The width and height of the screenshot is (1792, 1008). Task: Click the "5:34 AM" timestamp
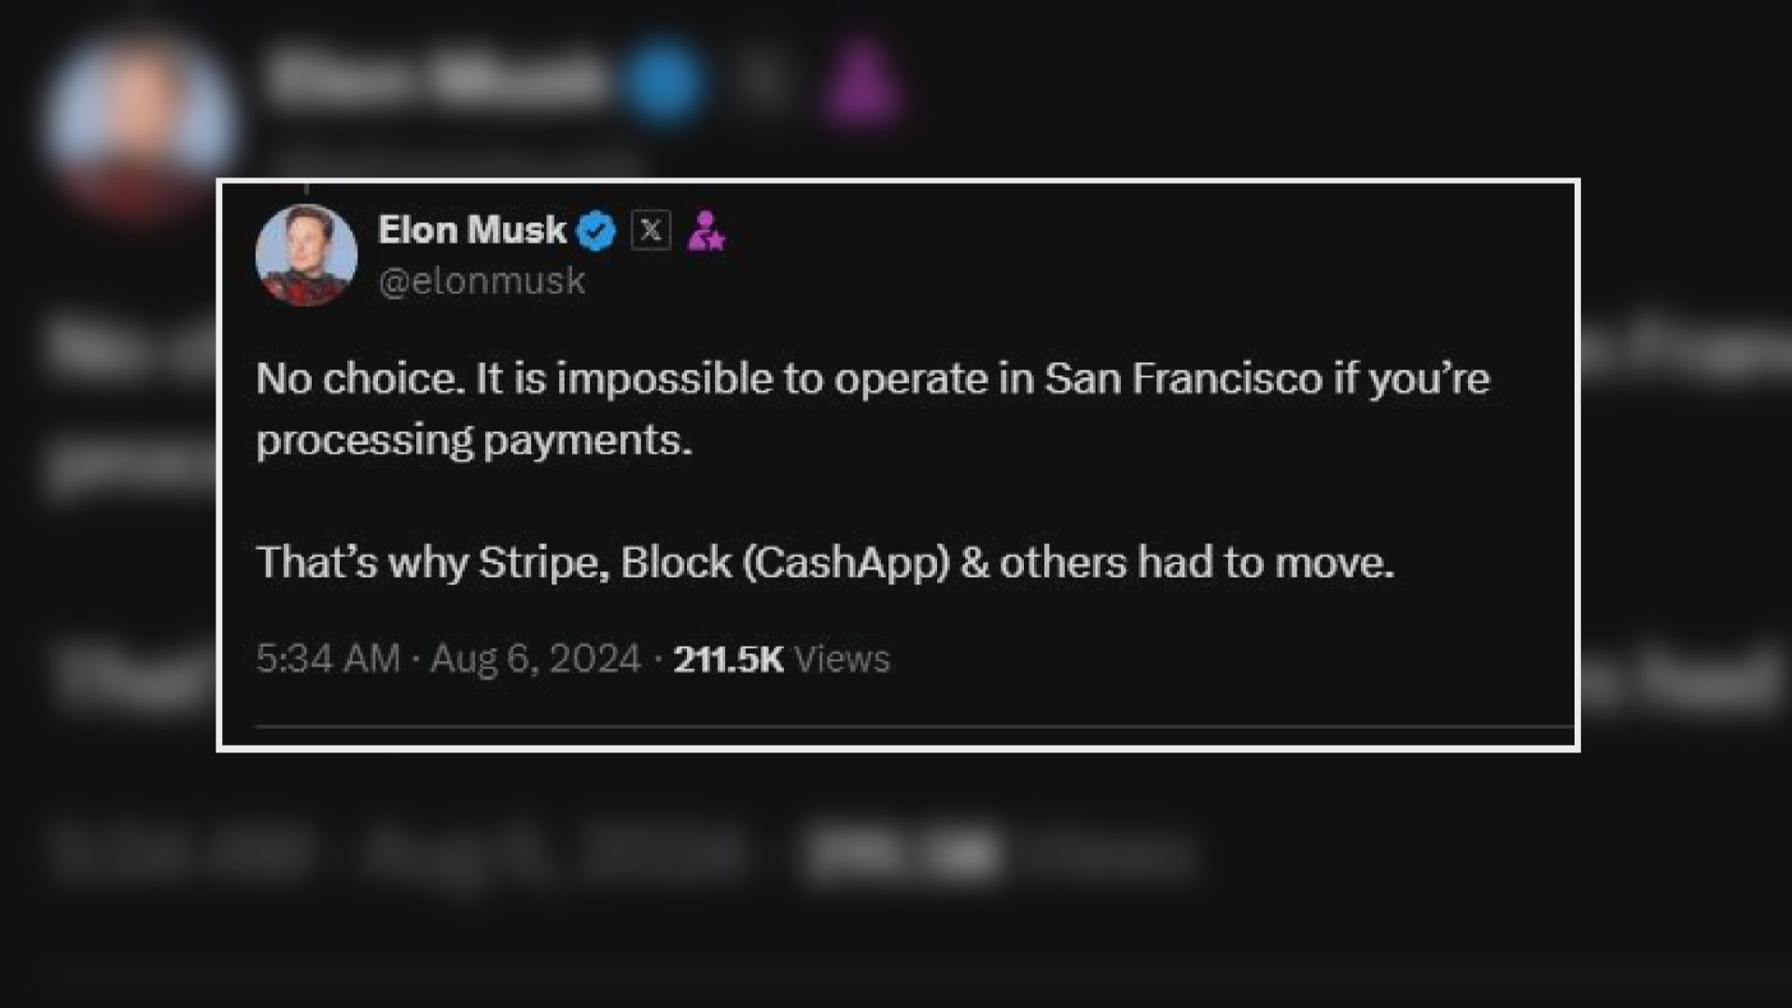(328, 659)
